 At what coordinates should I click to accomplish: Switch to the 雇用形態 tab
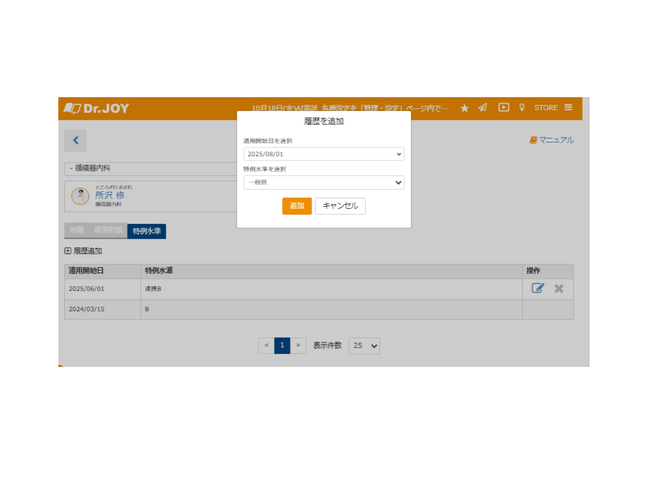108,230
